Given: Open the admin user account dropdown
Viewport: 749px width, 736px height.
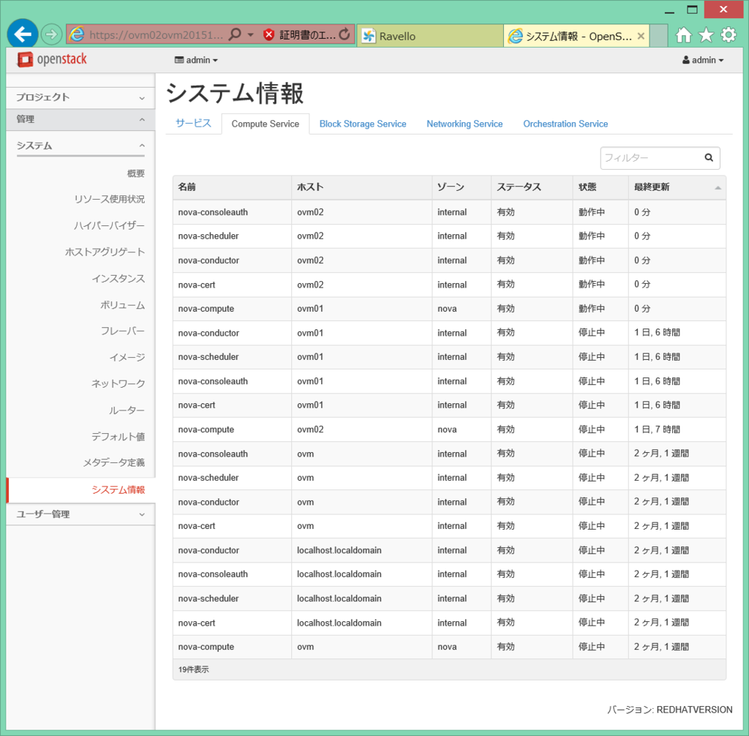Looking at the screenshot, I should click(703, 60).
